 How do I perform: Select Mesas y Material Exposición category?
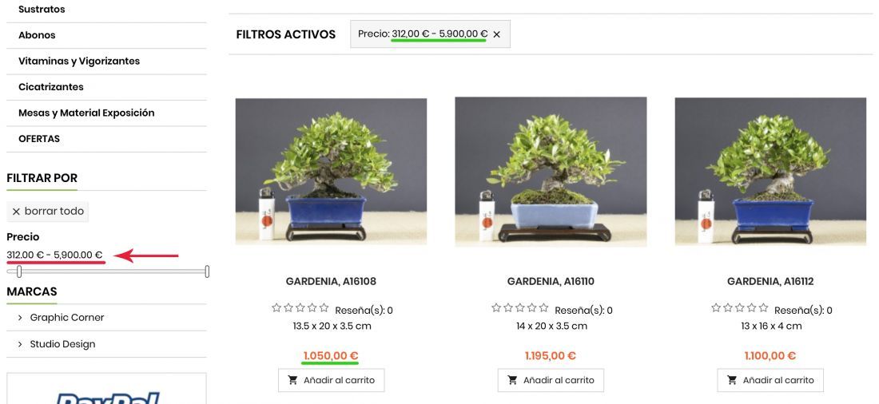click(86, 113)
